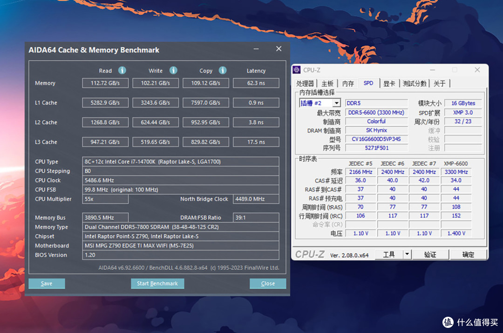Click the JEDEC #5 frequency 2166 MHz cell
The image size is (503, 333).
360,172
